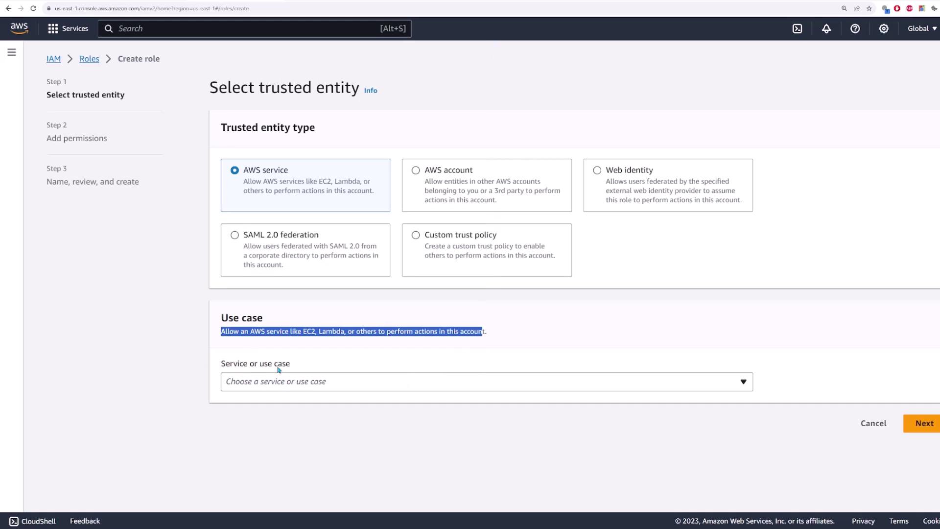Open the notifications bell
Image resolution: width=940 pixels, height=529 pixels.
point(826,28)
